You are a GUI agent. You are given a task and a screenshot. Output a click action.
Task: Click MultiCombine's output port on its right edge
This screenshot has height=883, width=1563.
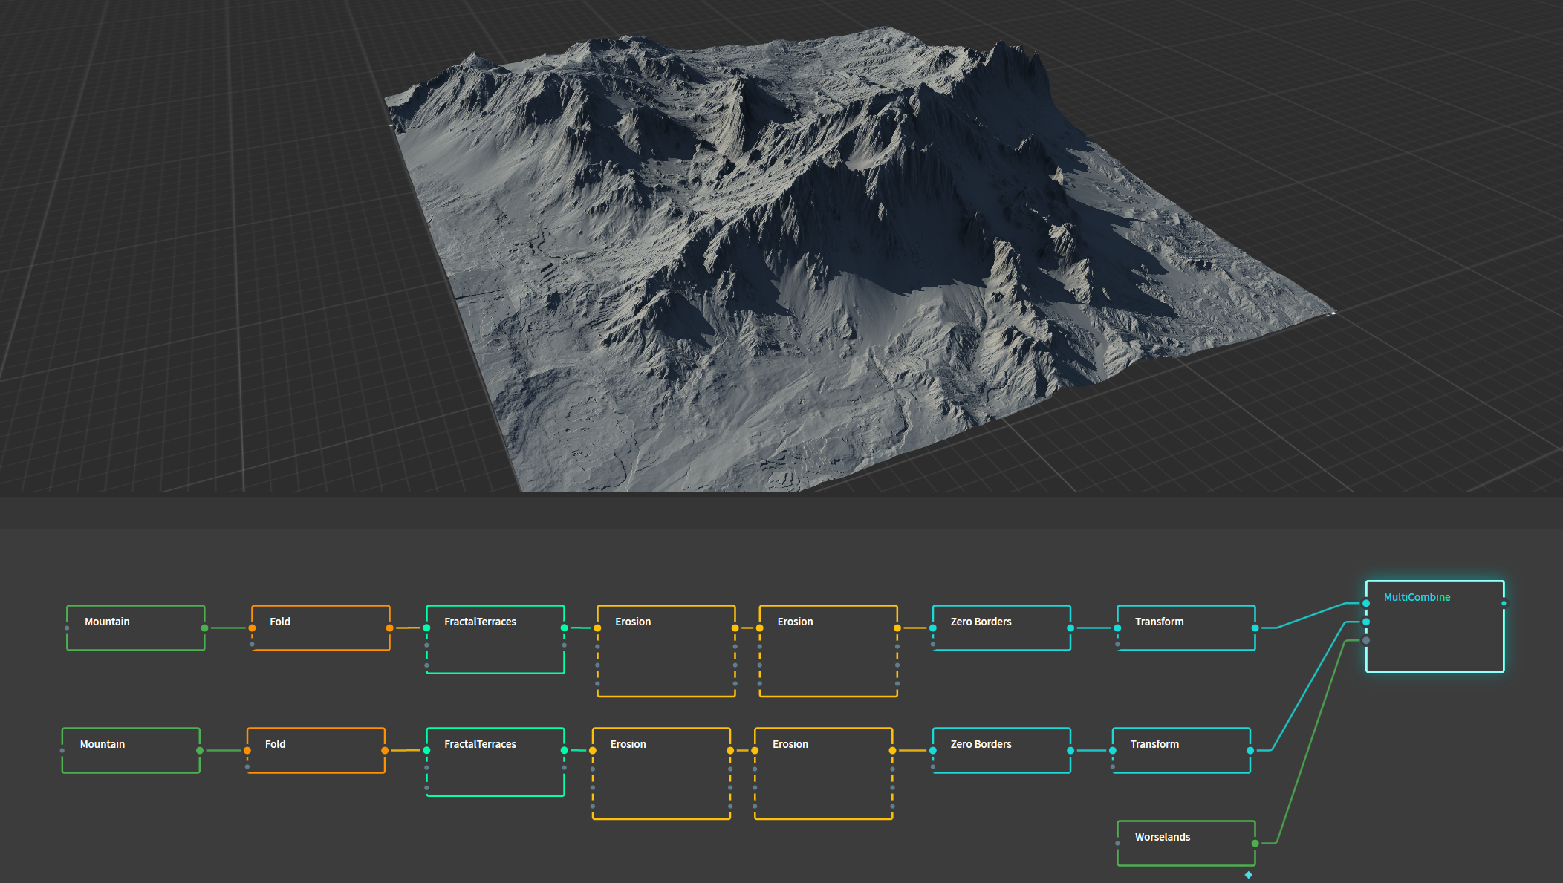coord(1504,603)
